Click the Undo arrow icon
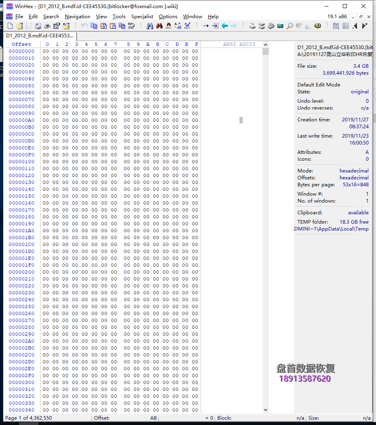This screenshot has height=425, width=376. point(84,26)
